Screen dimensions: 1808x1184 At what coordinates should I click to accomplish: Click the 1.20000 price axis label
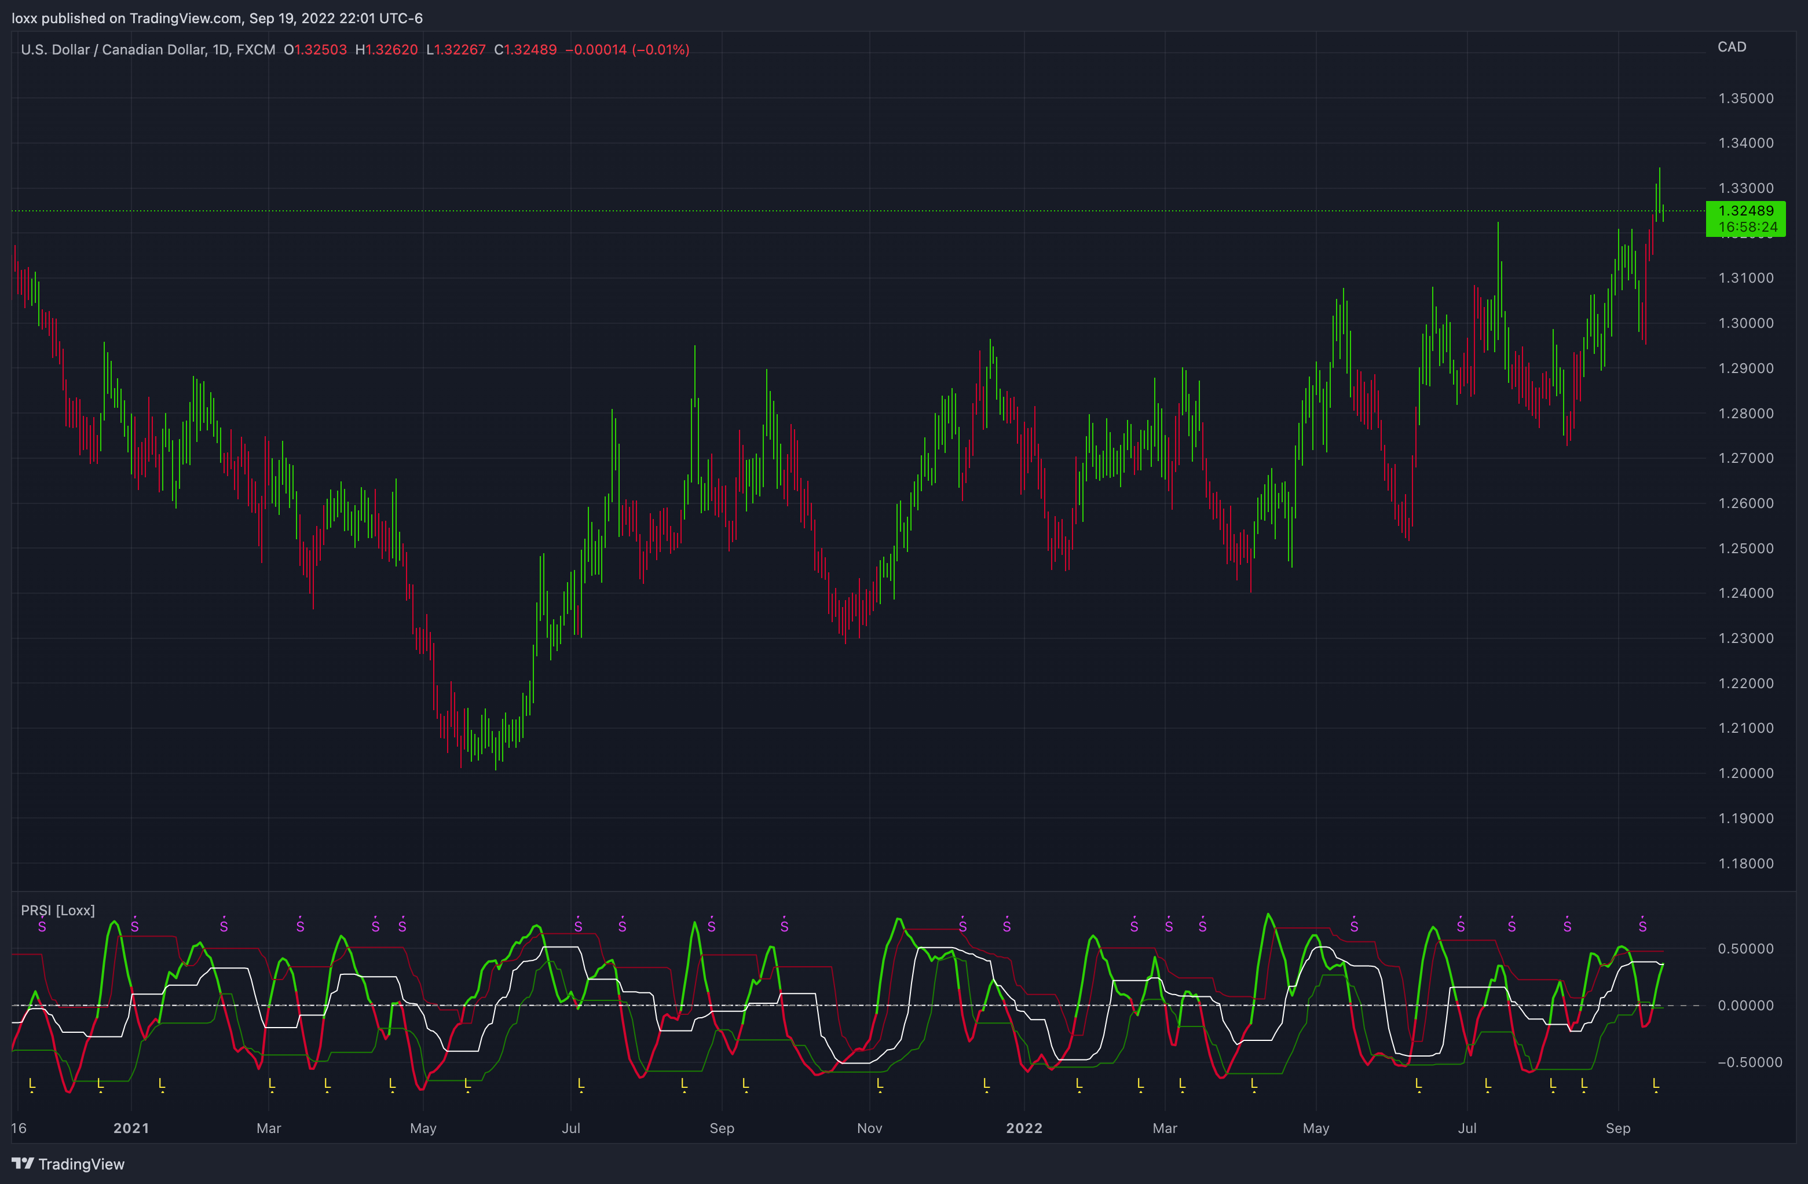point(1747,773)
